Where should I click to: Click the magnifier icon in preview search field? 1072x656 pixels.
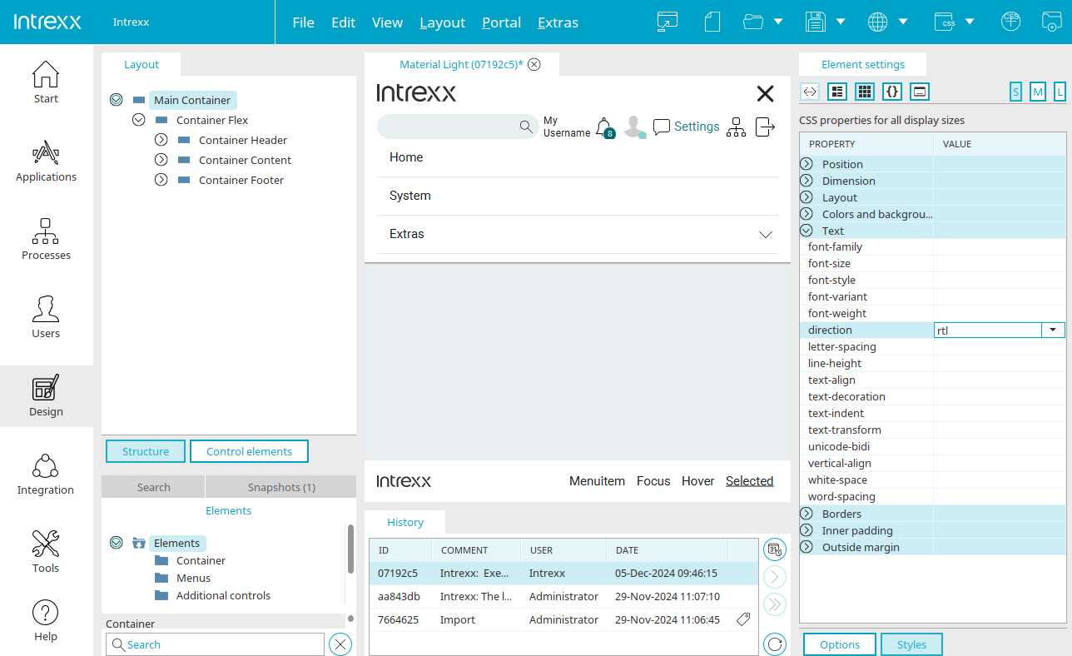tap(526, 127)
